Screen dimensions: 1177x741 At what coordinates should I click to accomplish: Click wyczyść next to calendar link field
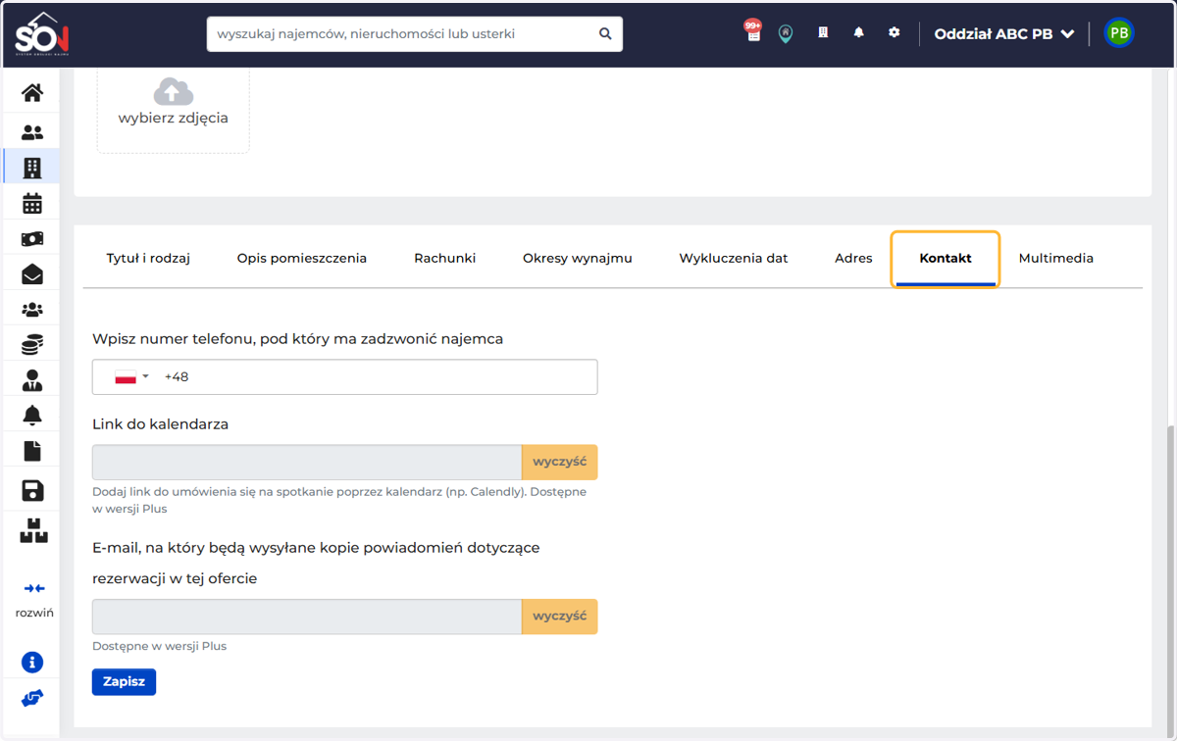[x=559, y=462]
